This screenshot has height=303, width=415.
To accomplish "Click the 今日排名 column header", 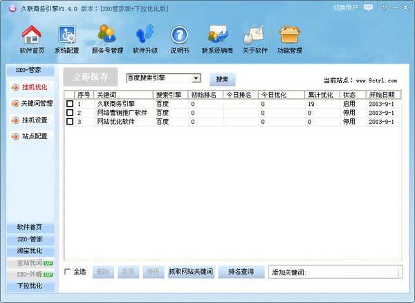I will [x=241, y=95].
